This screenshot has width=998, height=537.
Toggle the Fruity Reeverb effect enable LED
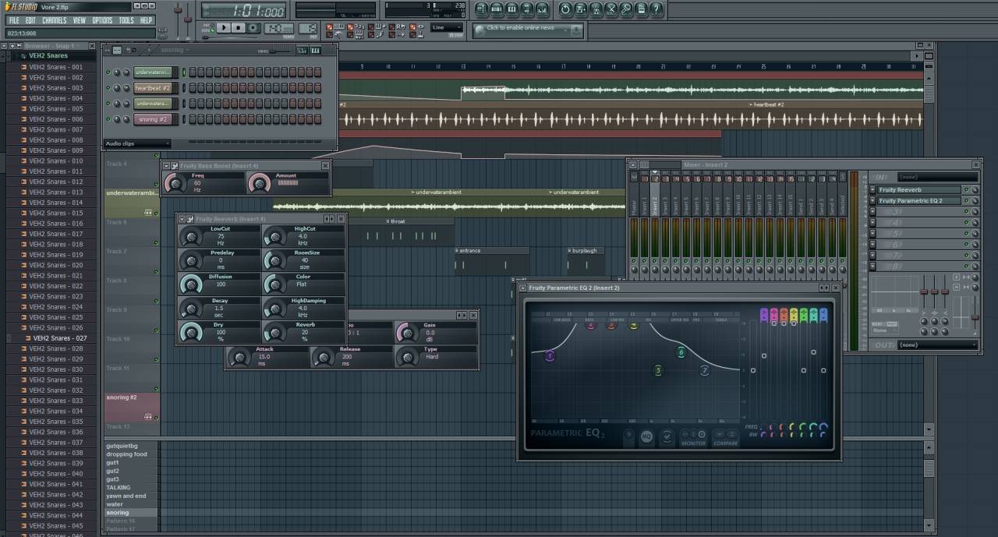point(967,189)
